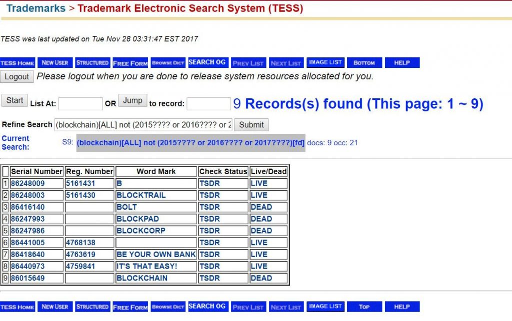The width and height of the screenshot is (512, 321).
Task: Open the BLOCKCORP word mark
Action: pyautogui.click(x=141, y=231)
